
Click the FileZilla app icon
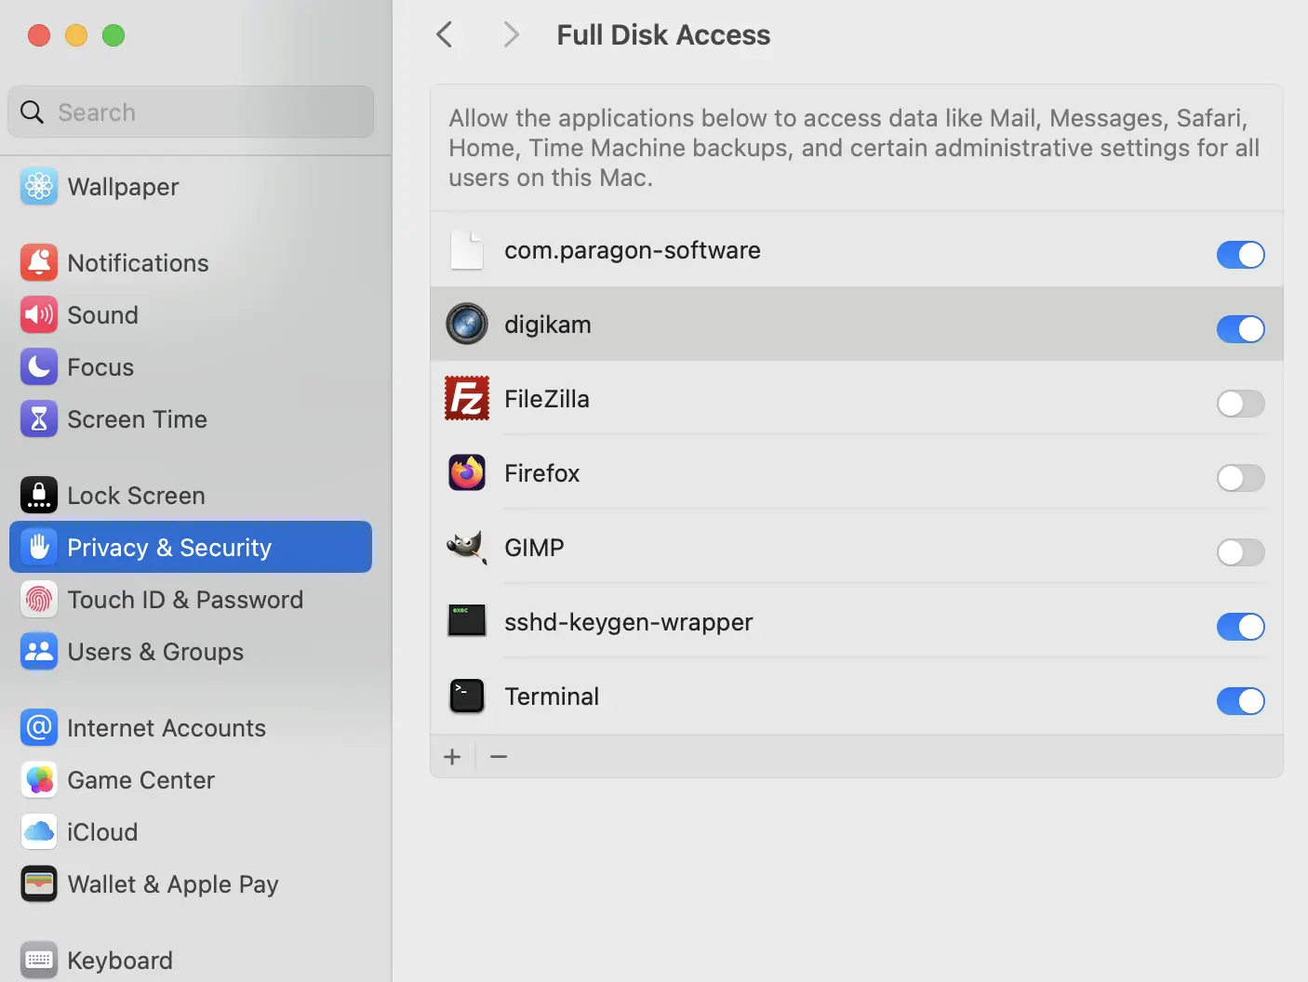(467, 399)
